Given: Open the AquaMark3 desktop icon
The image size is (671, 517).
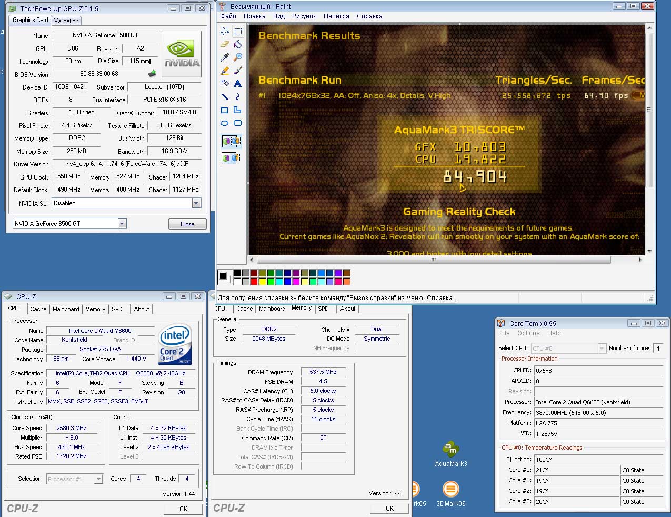Looking at the screenshot, I should (451, 453).
